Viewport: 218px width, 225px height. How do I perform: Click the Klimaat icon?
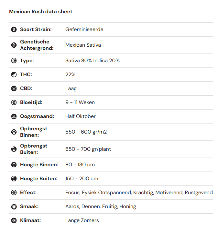click(x=14, y=220)
